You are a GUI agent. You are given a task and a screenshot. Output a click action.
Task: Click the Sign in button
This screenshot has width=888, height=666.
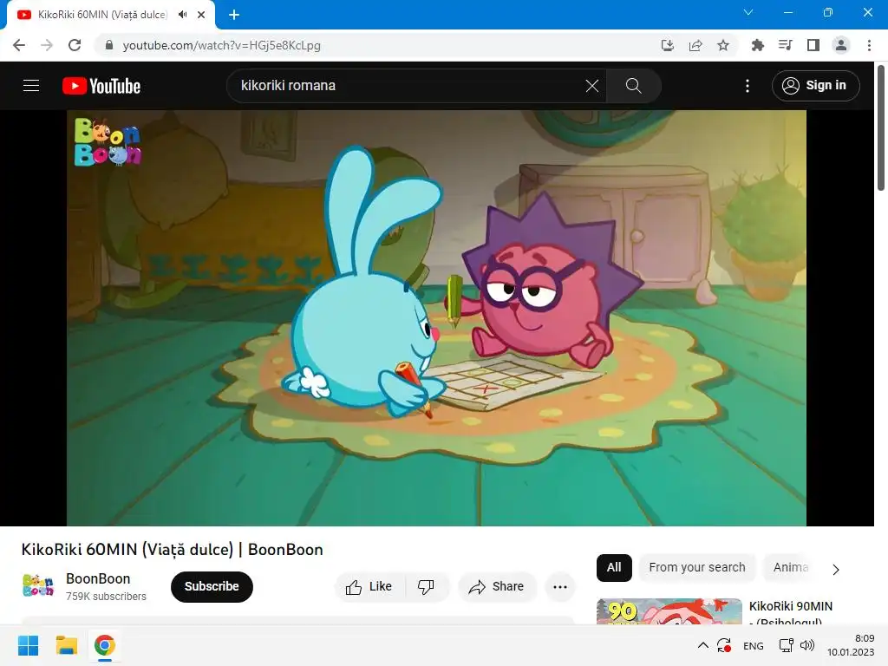pyautogui.click(x=815, y=86)
